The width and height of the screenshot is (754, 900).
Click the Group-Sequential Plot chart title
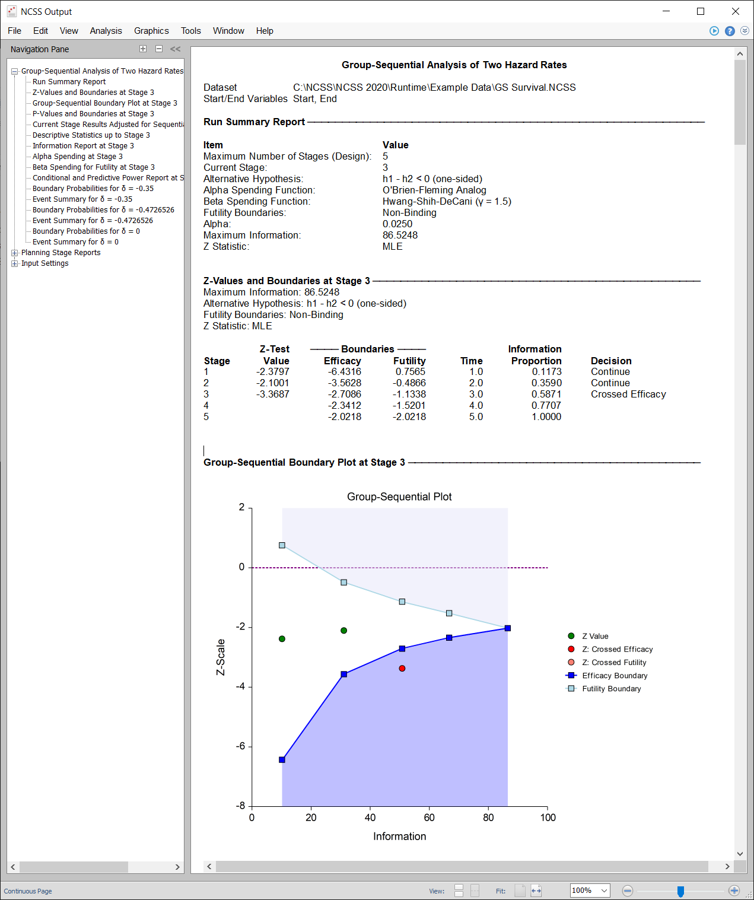click(x=399, y=497)
